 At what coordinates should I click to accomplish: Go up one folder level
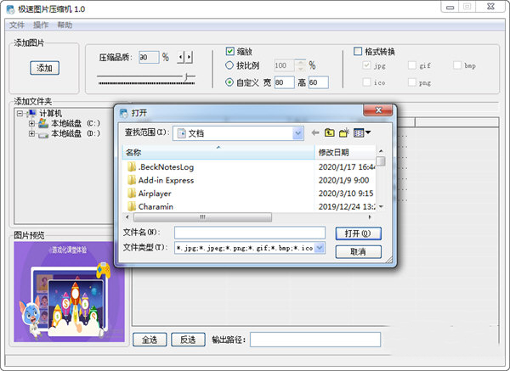(x=329, y=133)
